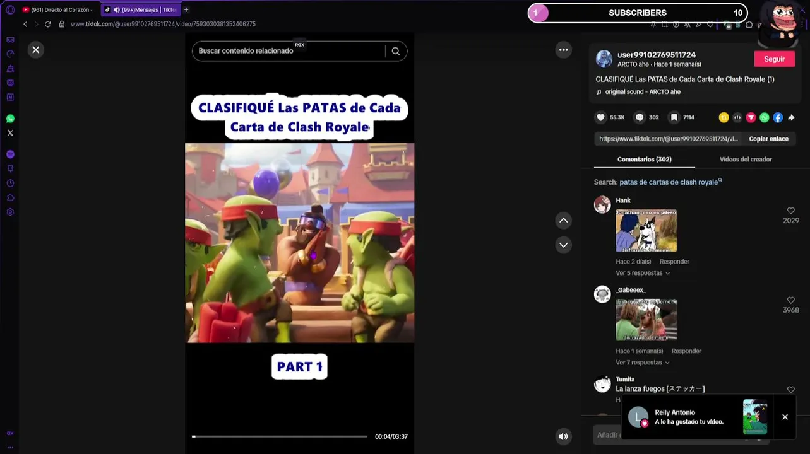
Task: Go back to the previous page
Action: (25, 24)
